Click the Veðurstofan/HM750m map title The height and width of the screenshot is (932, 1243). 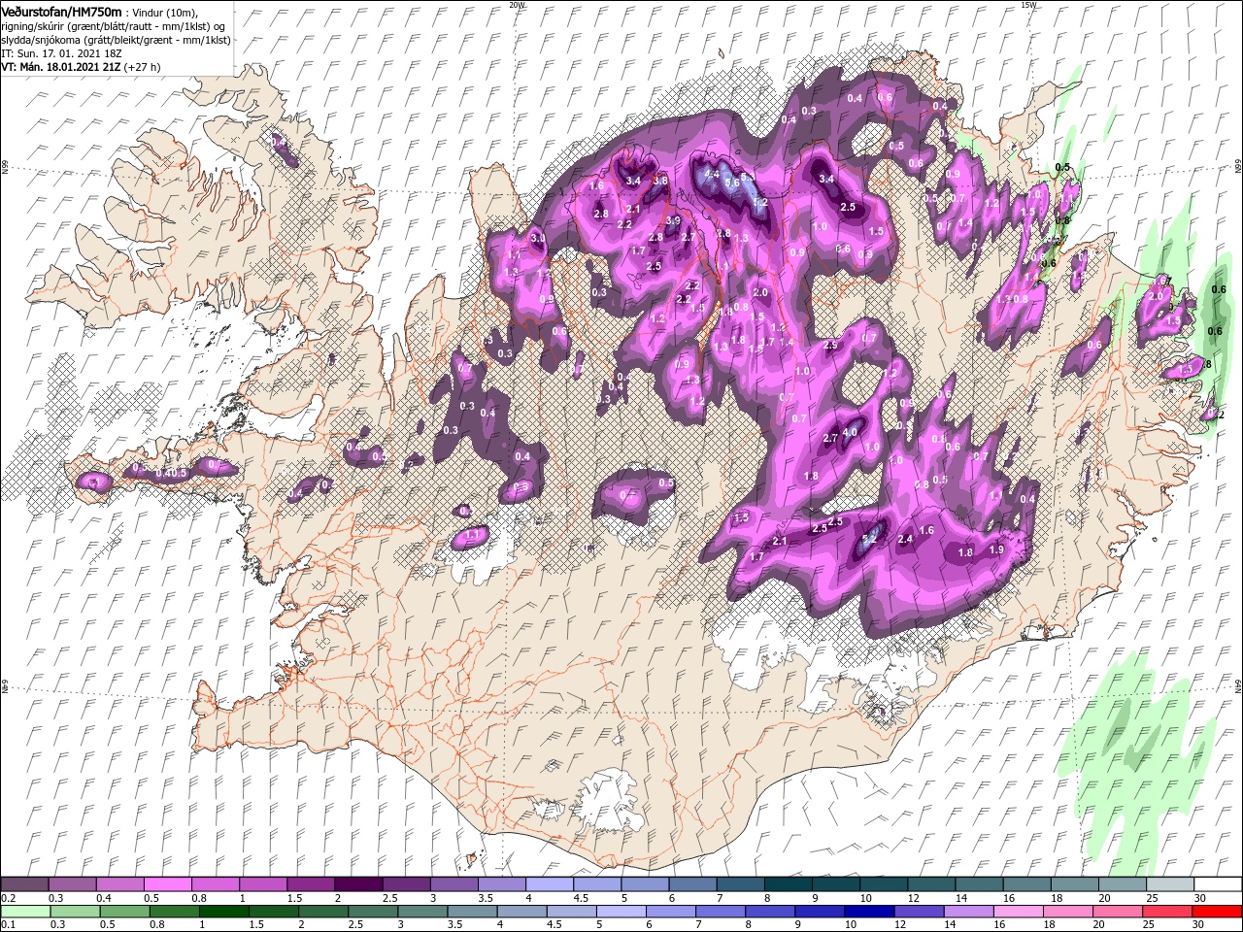click(61, 11)
